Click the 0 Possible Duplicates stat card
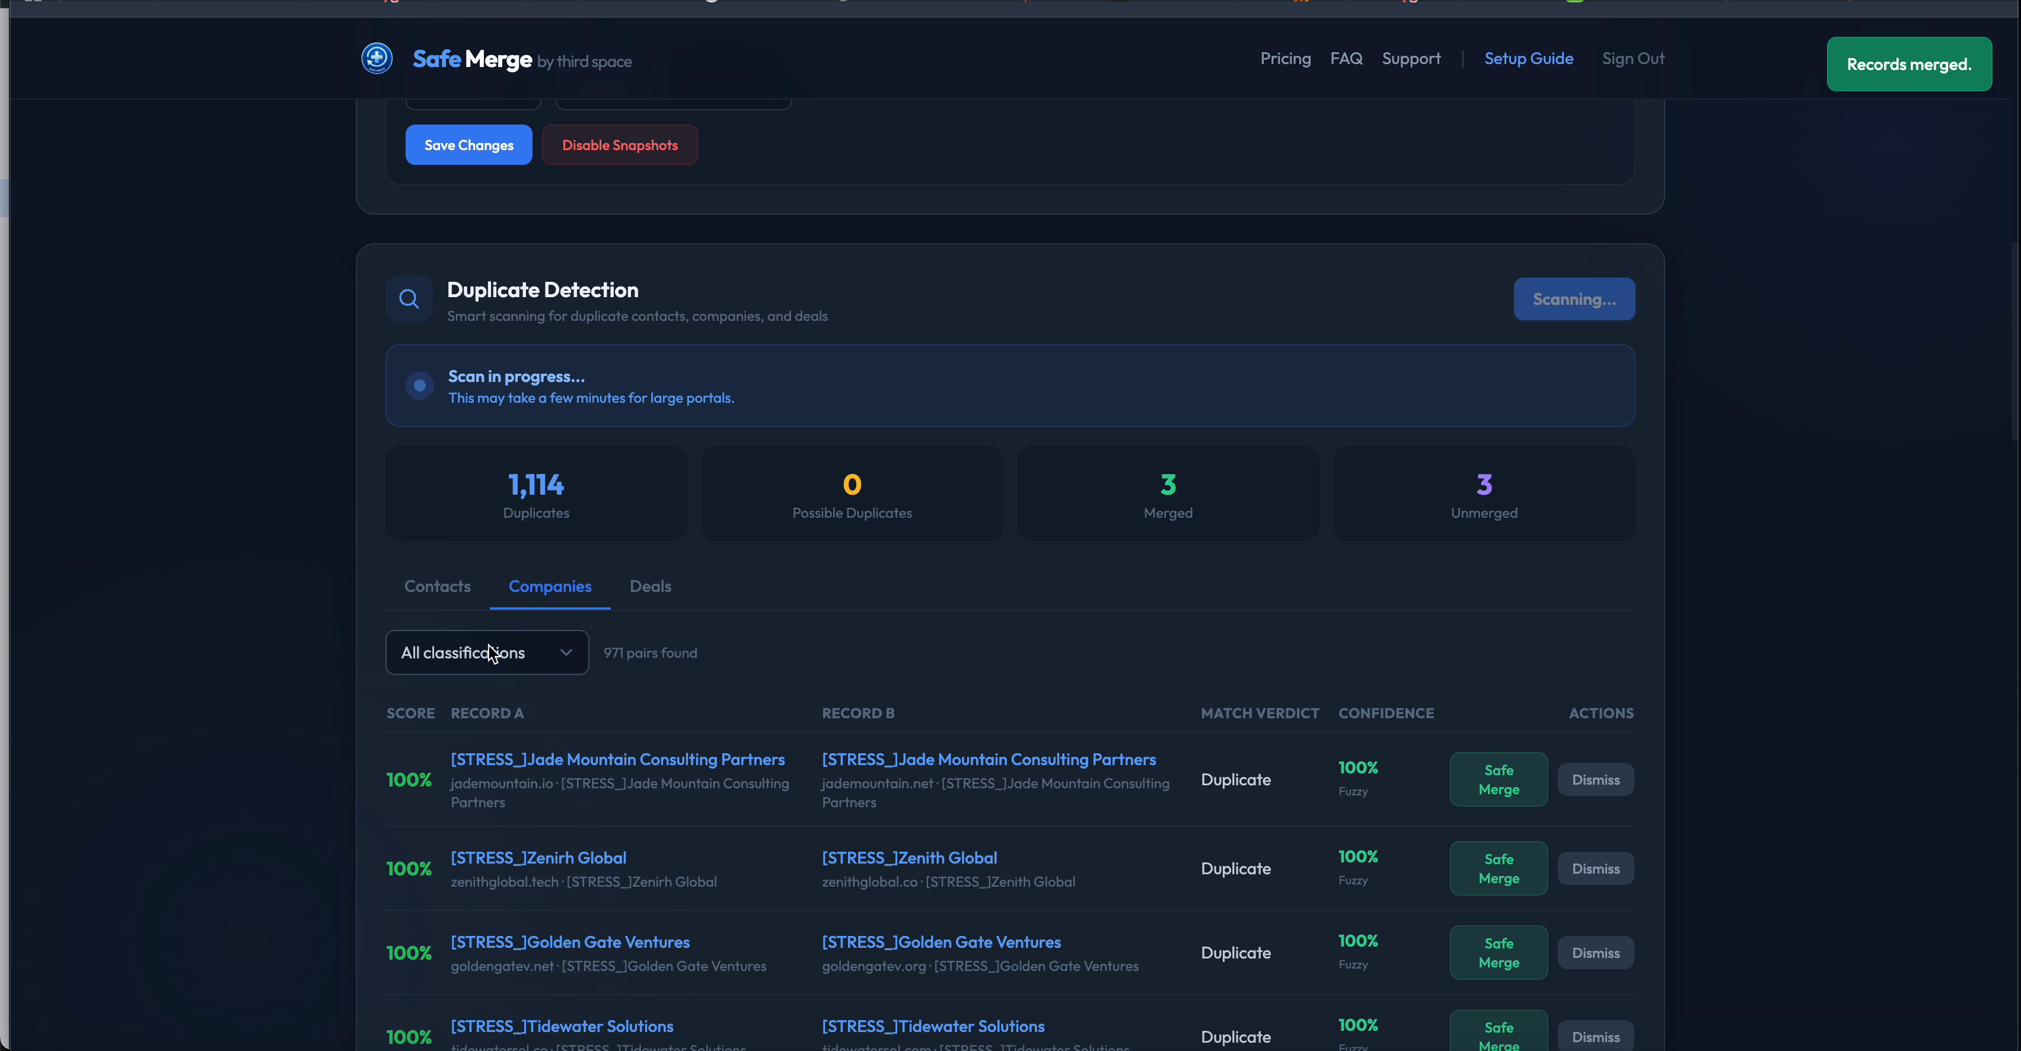The height and width of the screenshot is (1051, 2021). point(852,493)
